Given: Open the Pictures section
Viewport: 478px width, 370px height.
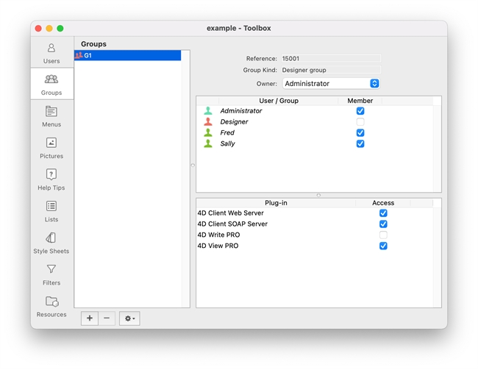Looking at the screenshot, I should [51, 148].
